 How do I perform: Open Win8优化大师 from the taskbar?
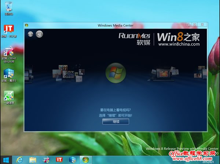[x=46, y=160]
